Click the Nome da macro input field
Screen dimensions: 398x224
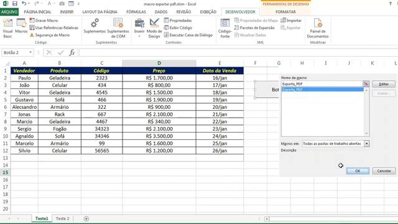[322, 84]
